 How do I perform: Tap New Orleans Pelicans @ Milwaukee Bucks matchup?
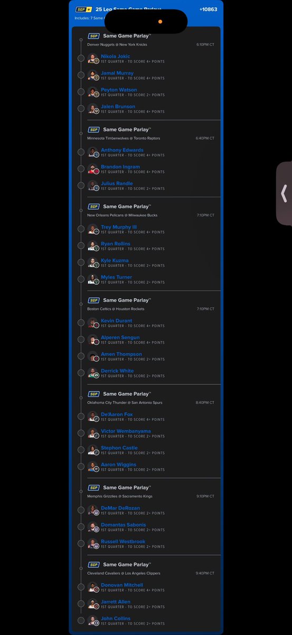[122, 215]
